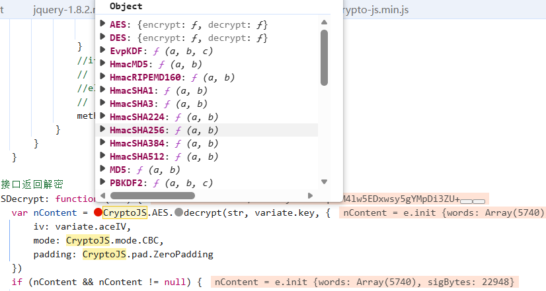Image resolution: width=546 pixels, height=291 pixels.
Task: Click the horizontal scrollbar thumb in tooltip
Action: [x=153, y=196]
